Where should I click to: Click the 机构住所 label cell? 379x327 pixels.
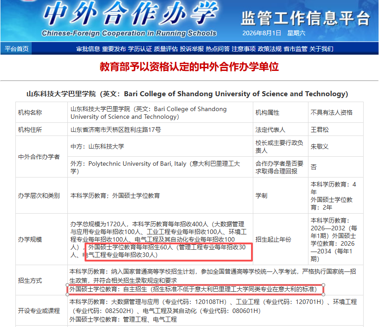[42, 129]
